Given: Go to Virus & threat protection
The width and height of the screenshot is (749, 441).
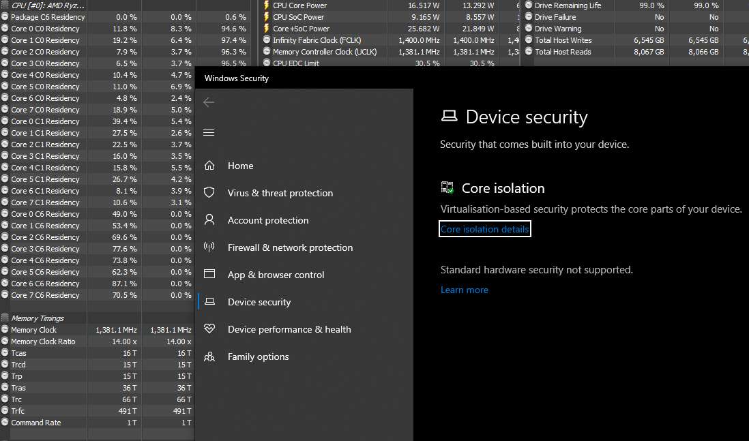Looking at the screenshot, I should [280, 193].
